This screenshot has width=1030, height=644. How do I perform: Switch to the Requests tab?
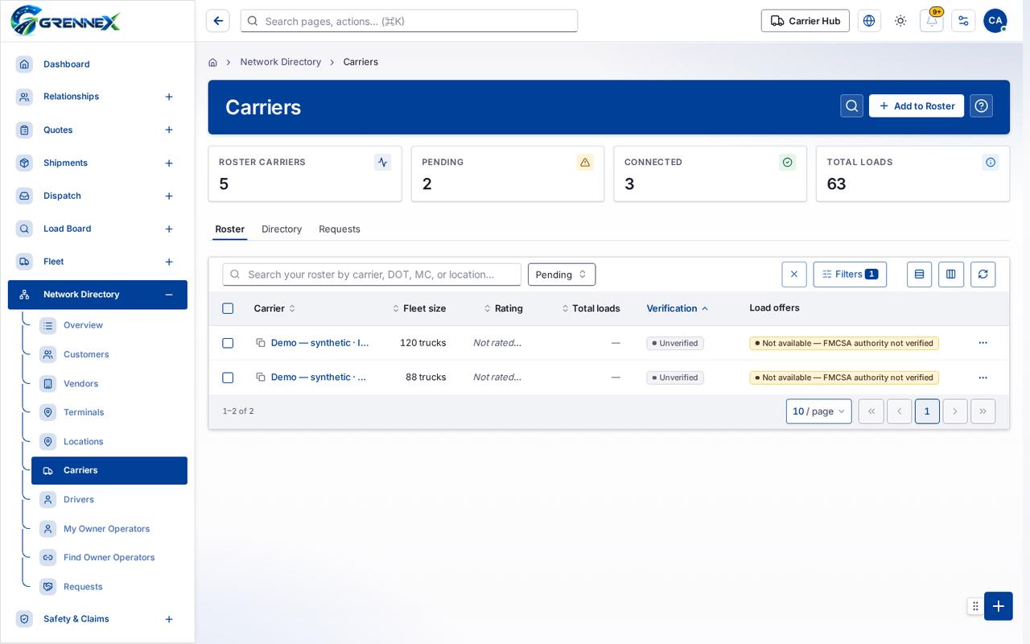pos(340,229)
